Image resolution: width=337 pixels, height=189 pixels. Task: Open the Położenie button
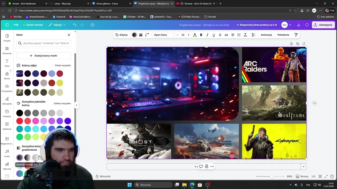click(x=283, y=35)
